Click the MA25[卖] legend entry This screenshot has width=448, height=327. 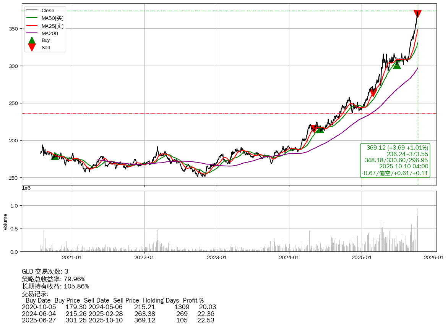coord(52,26)
